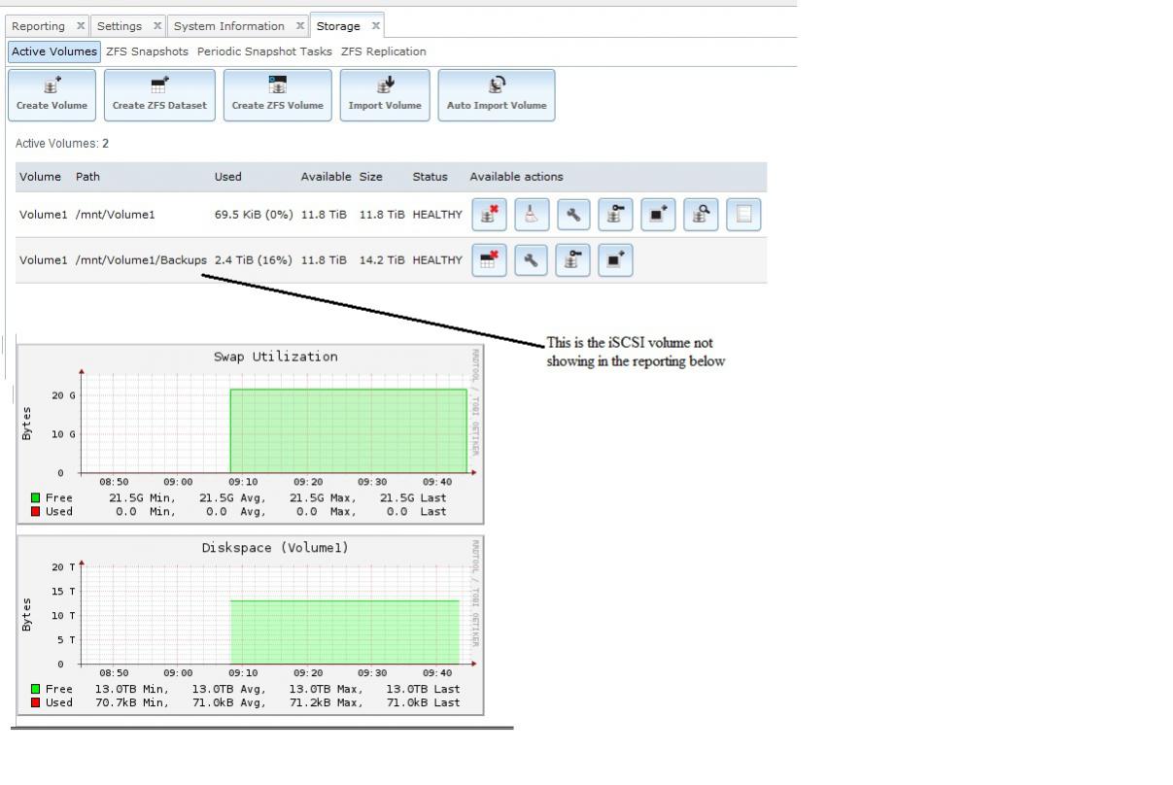Create snapshot icon in the /mnt/Volume1 row
The image size is (1173, 785).
[658, 215]
